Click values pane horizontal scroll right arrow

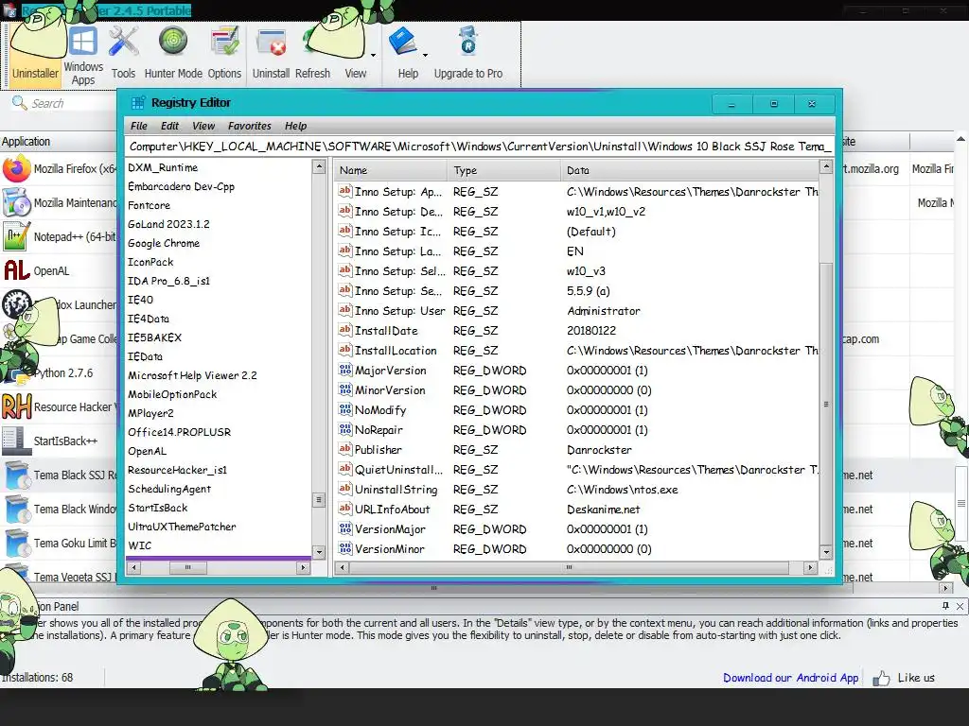tap(810, 567)
